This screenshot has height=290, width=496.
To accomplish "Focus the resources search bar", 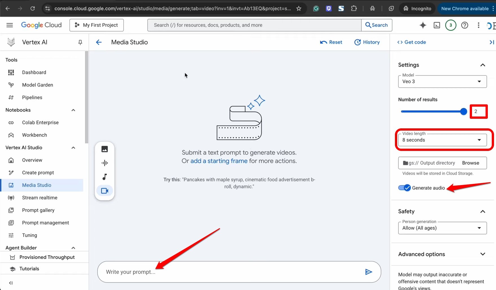I will click(254, 25).
